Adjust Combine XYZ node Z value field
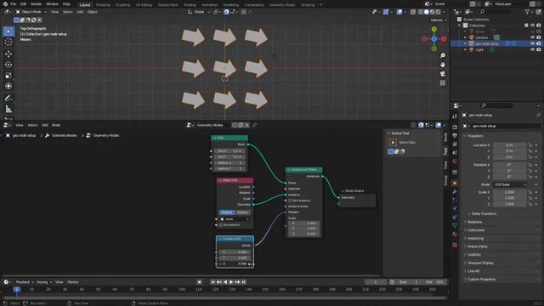This screenshot has height=306, width=544. click(x=235, y=263)
